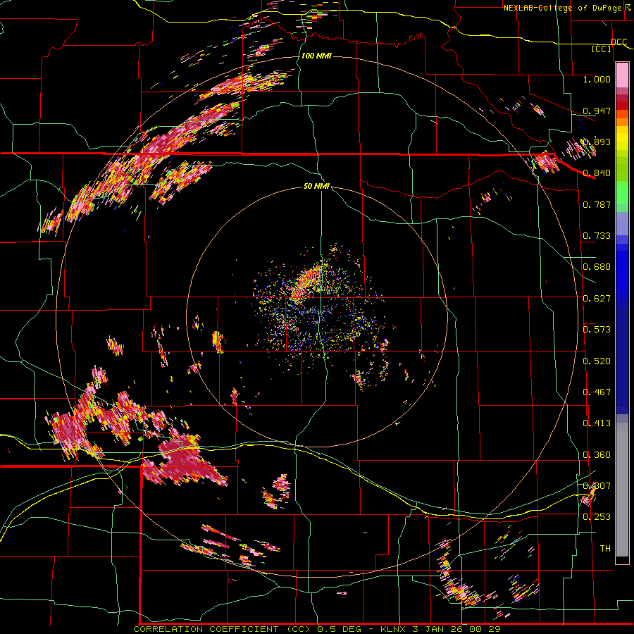
Task: Pick the pink segment of the color bar
Action: [x=622, y=75]
